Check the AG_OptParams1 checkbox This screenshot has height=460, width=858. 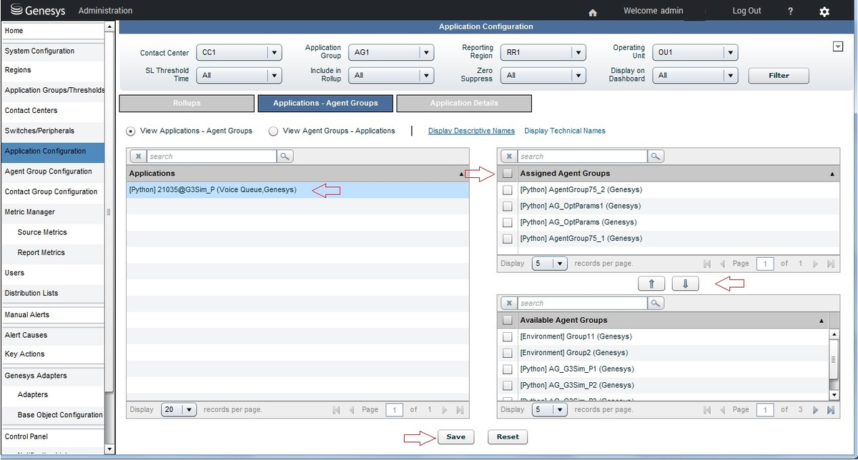tap(508, 206)
